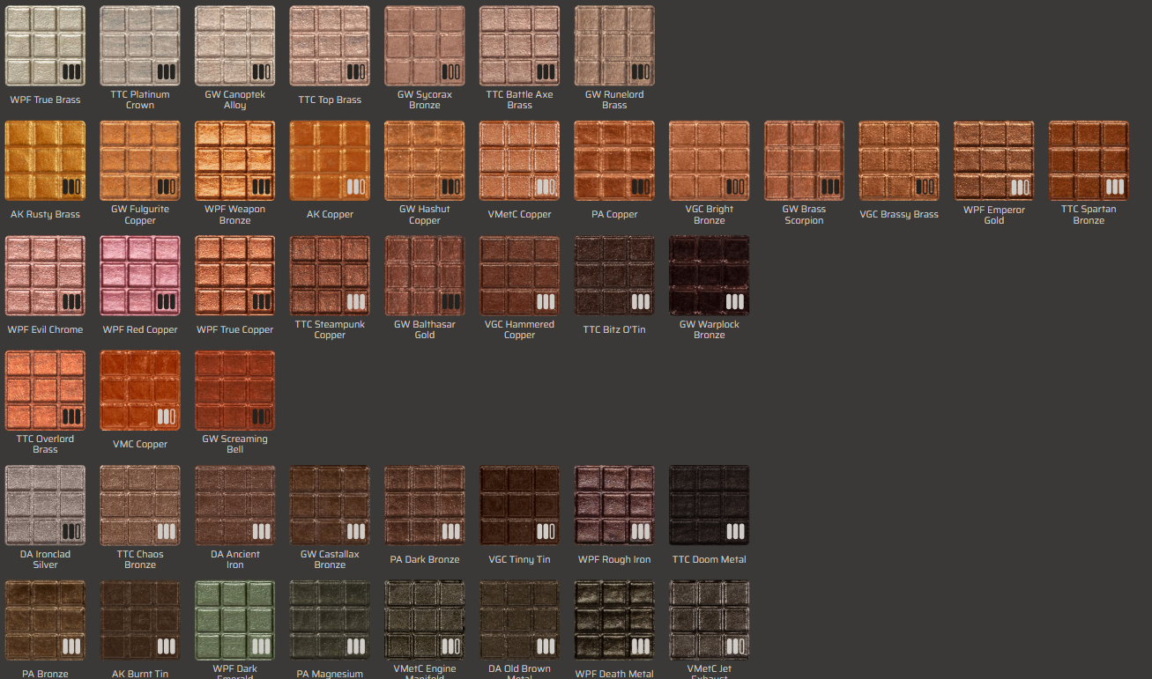Screen dimensions: 1152x679
Task: Click the "GW Runelord Brass" name label
Action: (614, 100)
